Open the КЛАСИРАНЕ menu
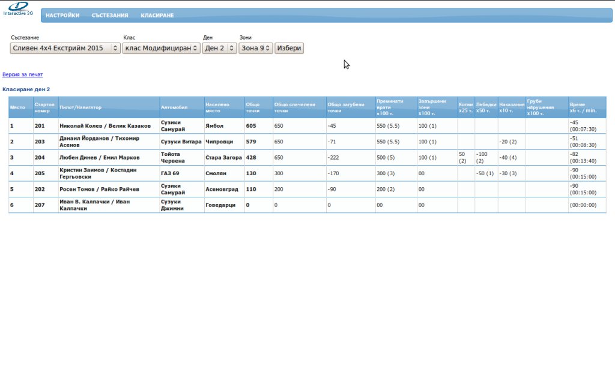Image resolution: width=615 pixels, height=384 pixels. click(x=157, y=16)
